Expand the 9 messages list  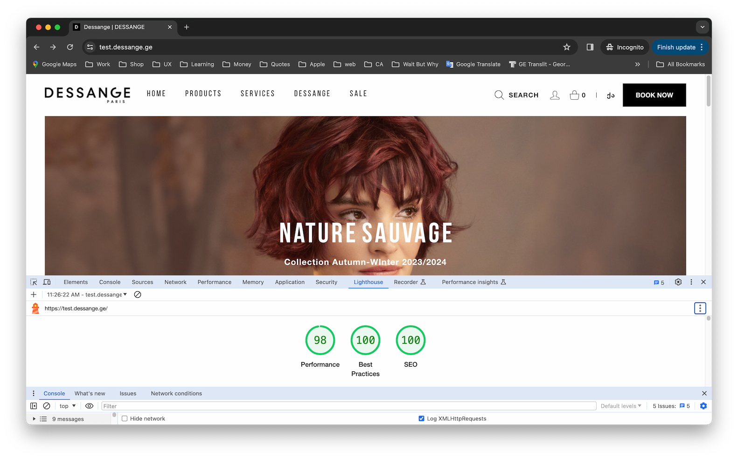pyautogui.click(x=34, y=419)
